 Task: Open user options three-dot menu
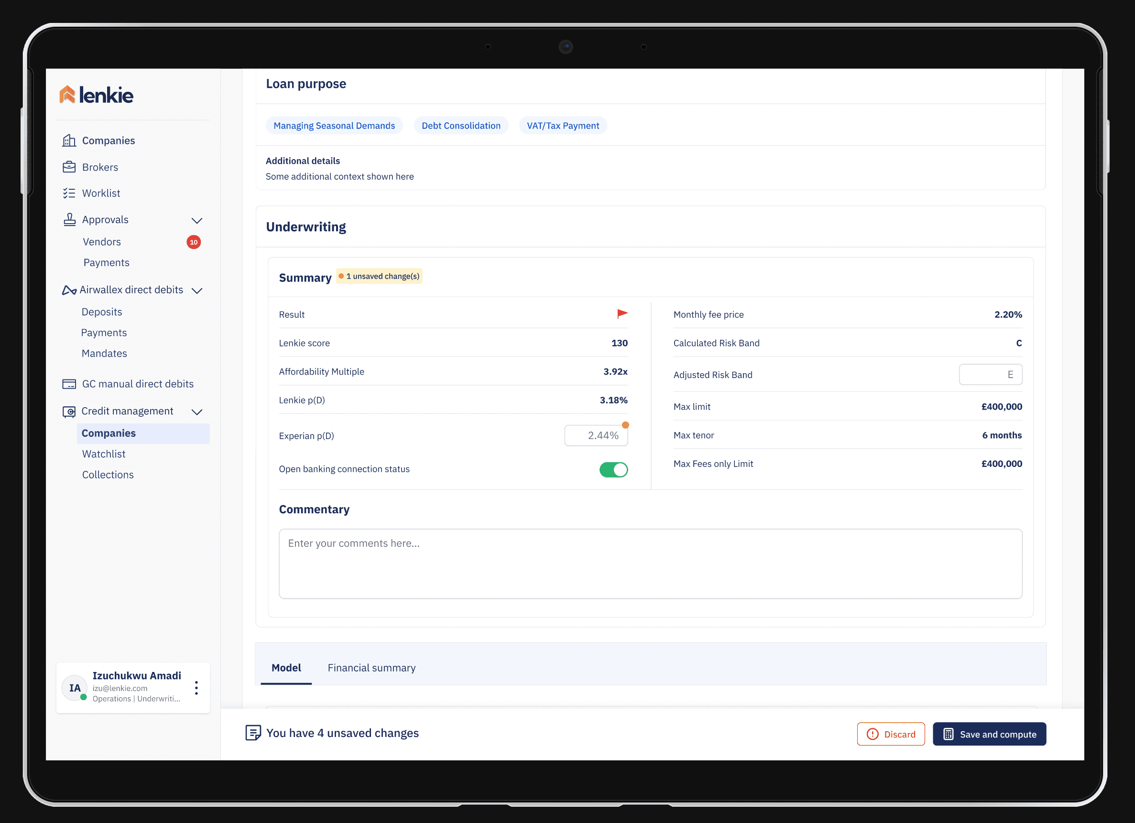point(196,687)
